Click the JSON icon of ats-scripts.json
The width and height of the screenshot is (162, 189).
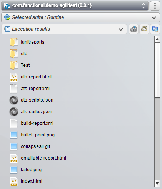[14, 100]
